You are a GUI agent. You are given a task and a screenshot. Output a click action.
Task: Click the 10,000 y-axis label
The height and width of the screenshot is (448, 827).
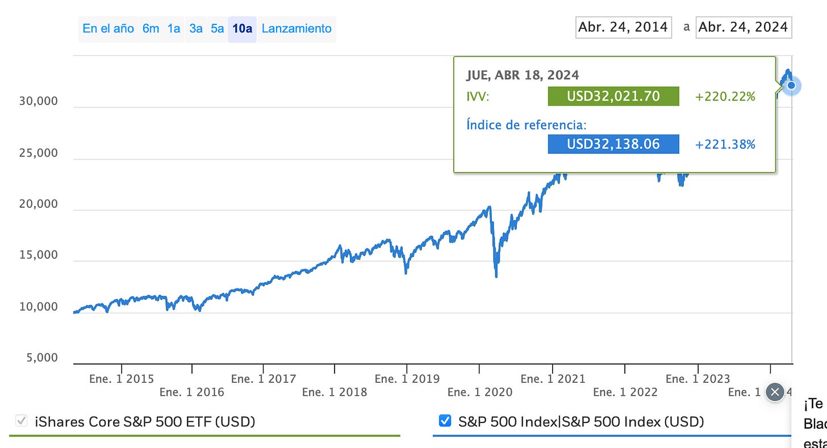37,307
